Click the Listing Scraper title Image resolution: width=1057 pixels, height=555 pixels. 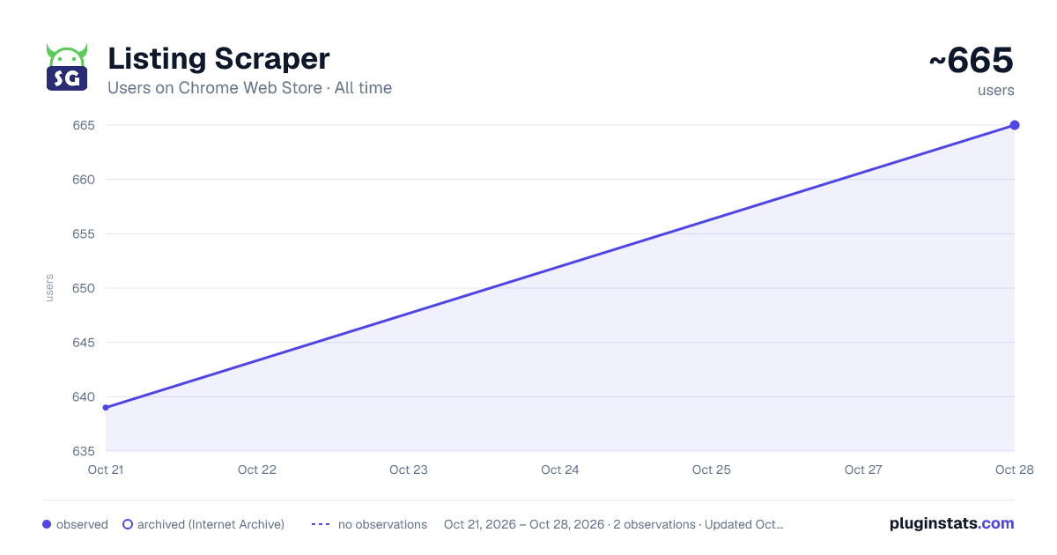(x=218, y=59)
